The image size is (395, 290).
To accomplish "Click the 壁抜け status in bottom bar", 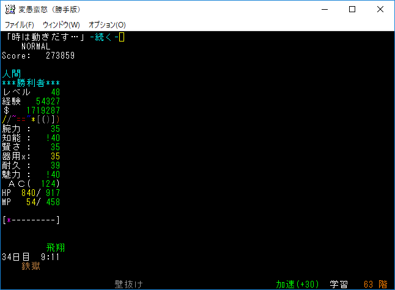I will pos(129,285).
